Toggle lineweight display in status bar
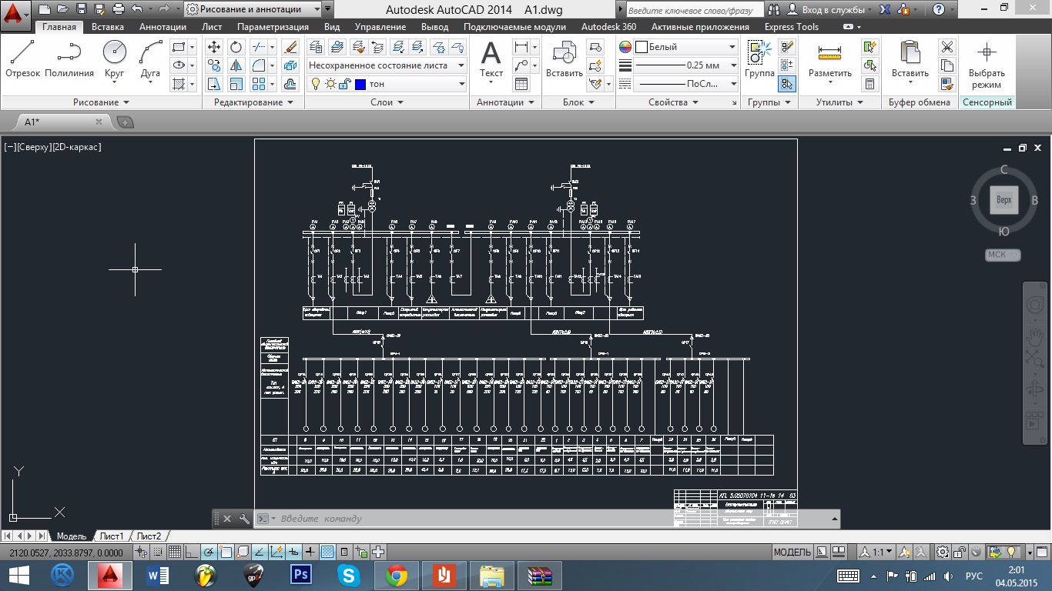The width and height of the screenshot is (1052, 591). pyautogui.click(x=310, y=552)
